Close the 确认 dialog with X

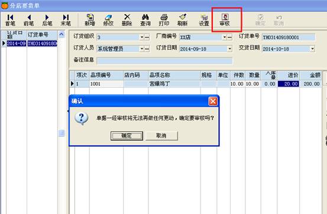(x=213, y=101)
